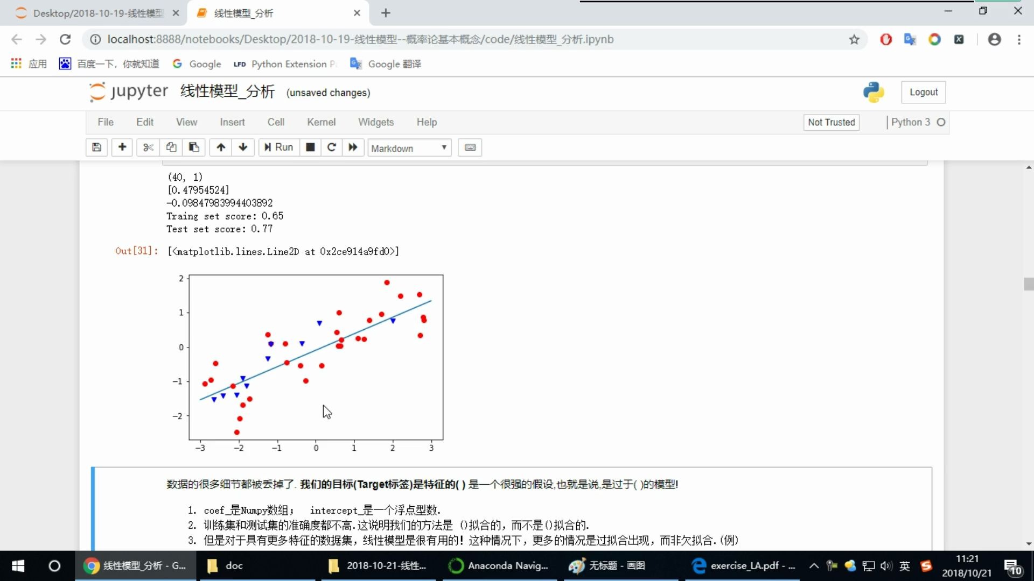Interrupt the kernel
1034x581 pixels.
310,147
